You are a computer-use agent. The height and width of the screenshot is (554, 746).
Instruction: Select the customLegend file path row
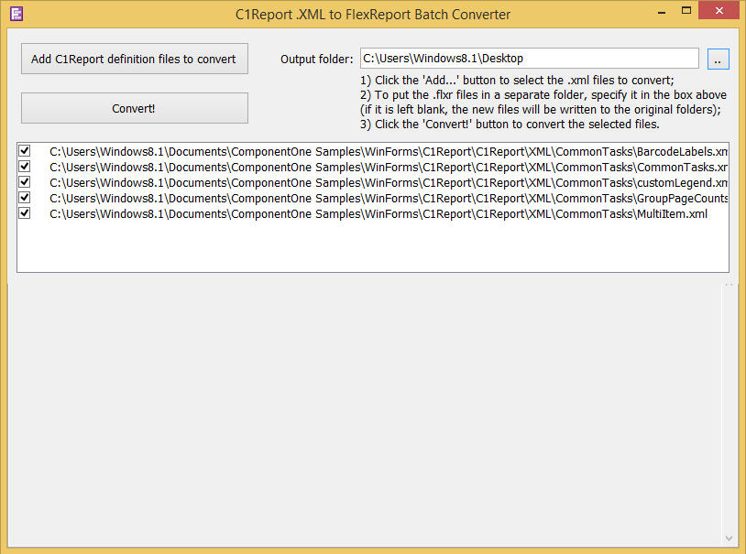tap(389, 183)
